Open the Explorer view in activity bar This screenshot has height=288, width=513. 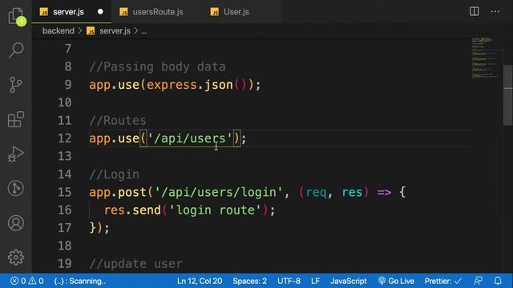[16, 16]
